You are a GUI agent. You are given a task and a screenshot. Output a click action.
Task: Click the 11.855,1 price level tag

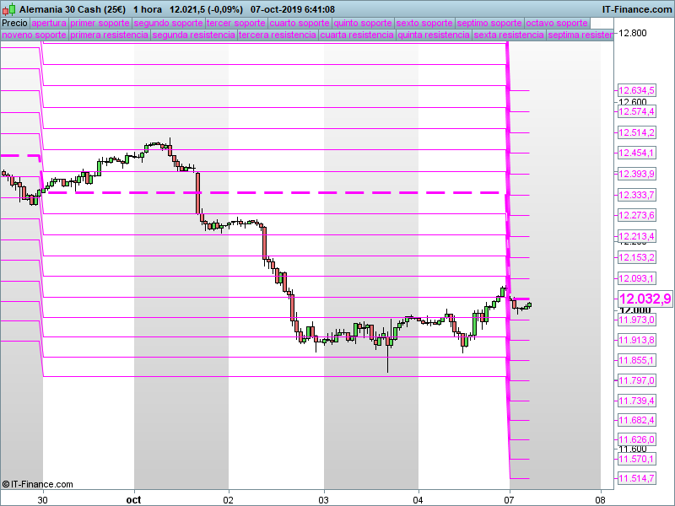pos(637,360)
